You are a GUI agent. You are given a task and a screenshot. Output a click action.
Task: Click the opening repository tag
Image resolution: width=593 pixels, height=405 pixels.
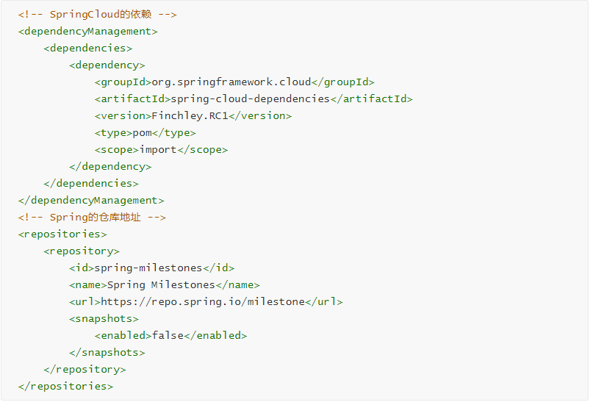click(x=82, y=251)
